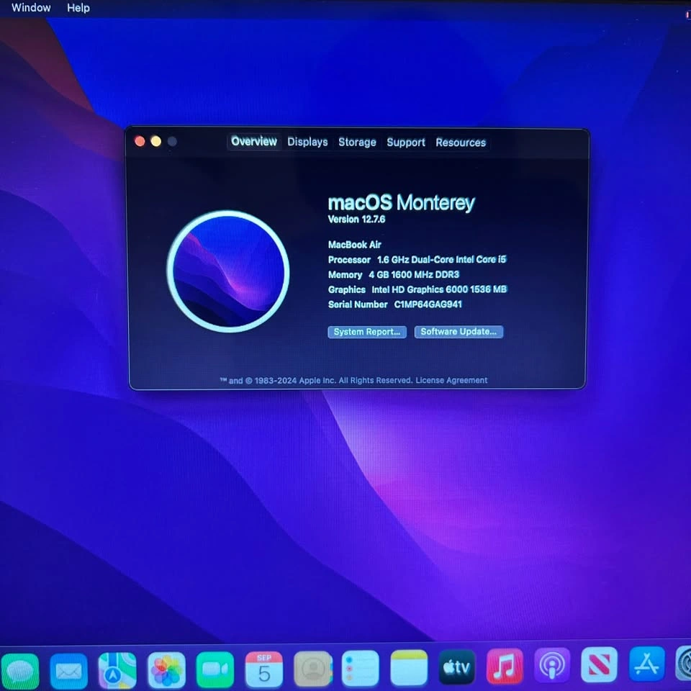Open the Mail app in the Dock
This screenshot has width=691, height=691.
69,671
